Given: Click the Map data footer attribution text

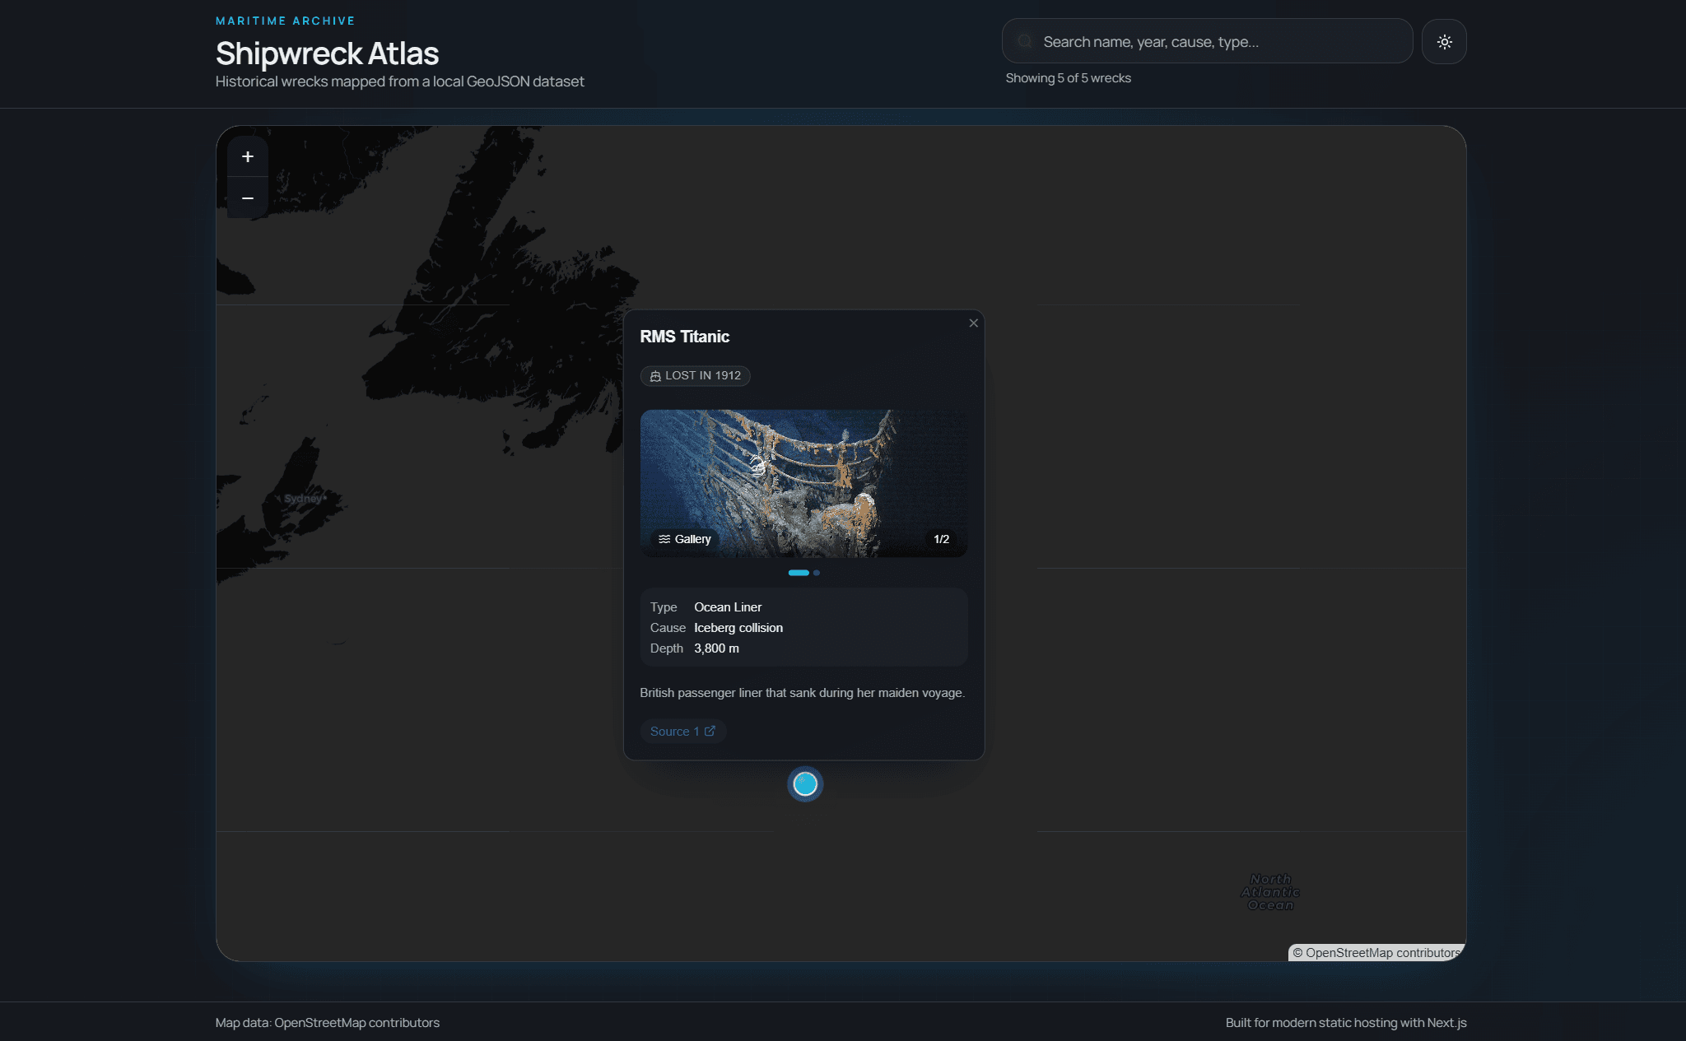Looking at the screenshot, I should pos(327,1023).
